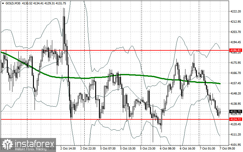Open the chart menu triangle beside GOLD,M30
243x152 pixels.
[3, 3]
